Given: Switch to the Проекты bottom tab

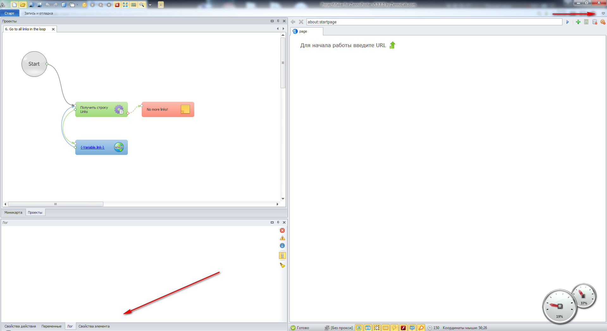Looking at the screenshot, I should click(35, 212).
